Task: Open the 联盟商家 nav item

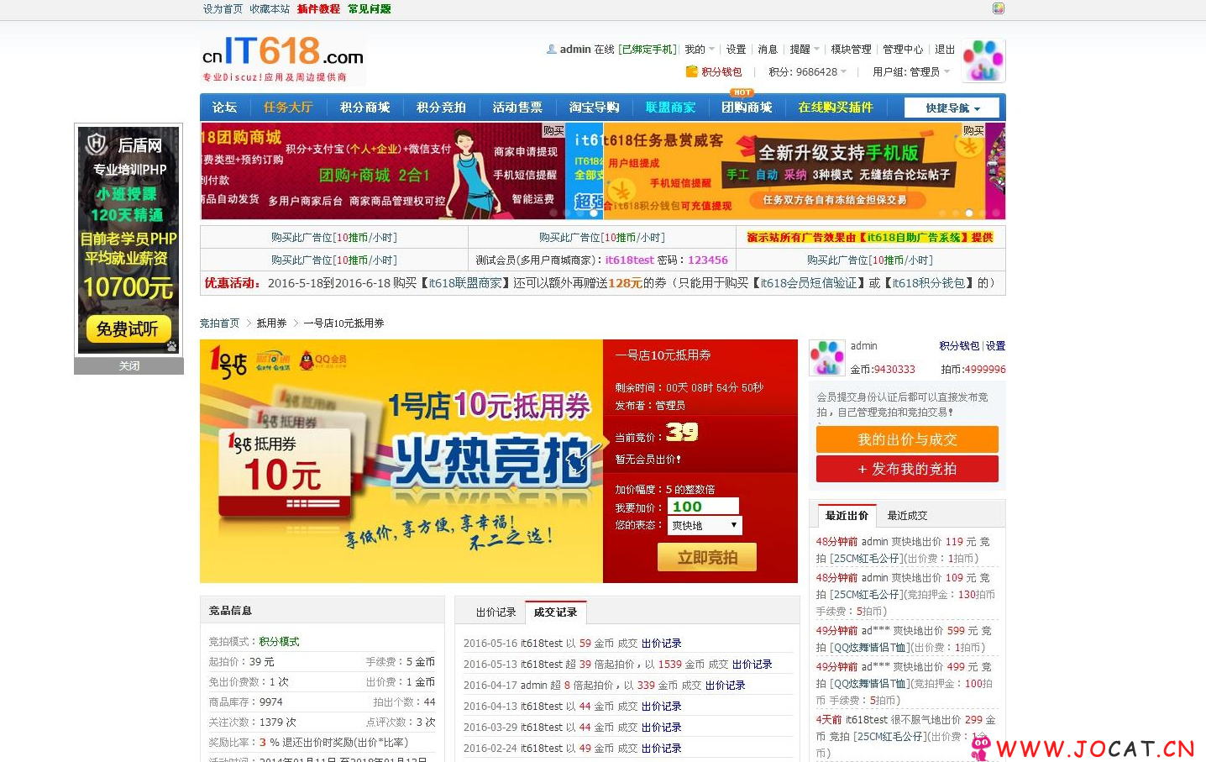Action: (x=670, y=108)
